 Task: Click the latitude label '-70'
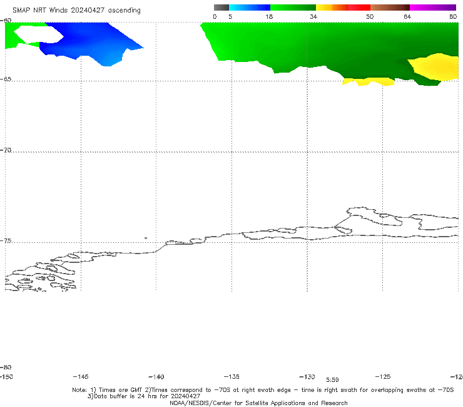(6, 150)
